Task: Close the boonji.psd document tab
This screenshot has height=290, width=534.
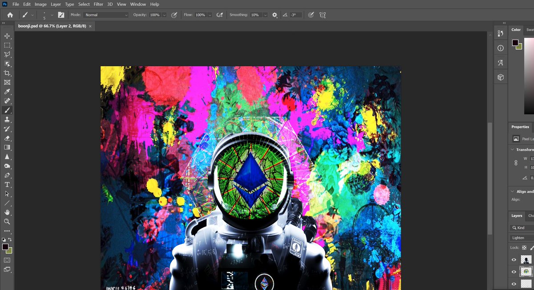Action: (x=90, y=26)
